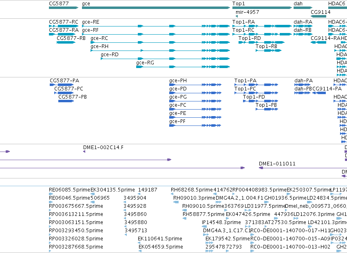Click the Top1-PB protein feature
The width and height of the screenshot is (347, 253).
click(267, 109)
